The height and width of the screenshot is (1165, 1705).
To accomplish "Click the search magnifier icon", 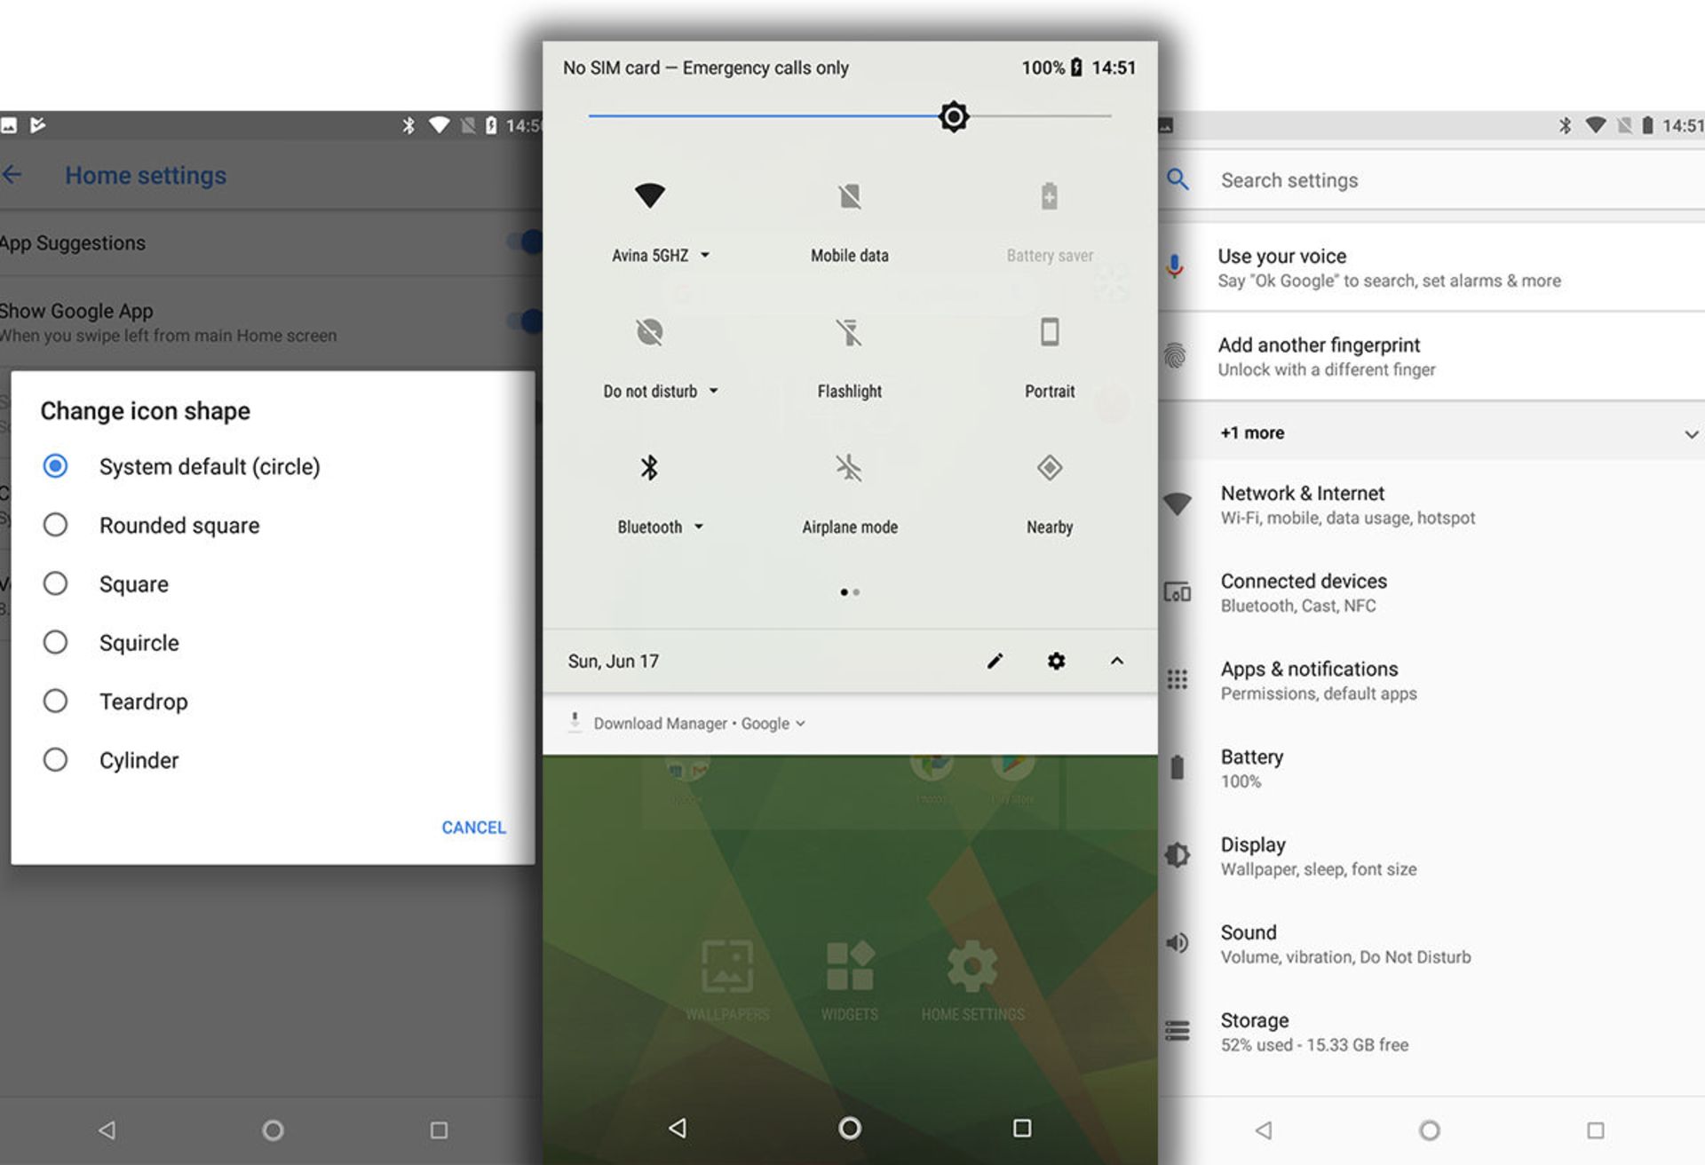I will (x=1178, y=180).
